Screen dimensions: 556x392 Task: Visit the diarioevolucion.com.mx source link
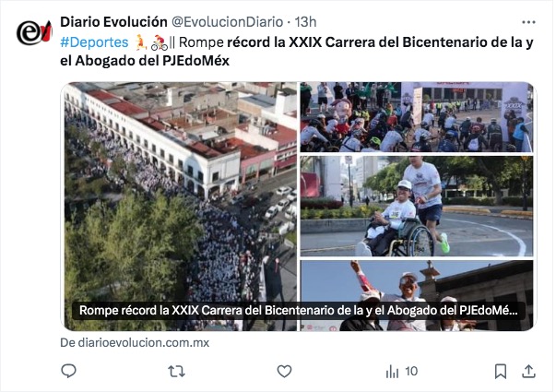[x=135, y=343]
